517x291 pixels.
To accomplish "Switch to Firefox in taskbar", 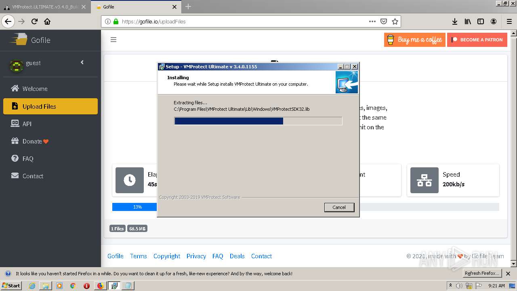I will point(100,286).
